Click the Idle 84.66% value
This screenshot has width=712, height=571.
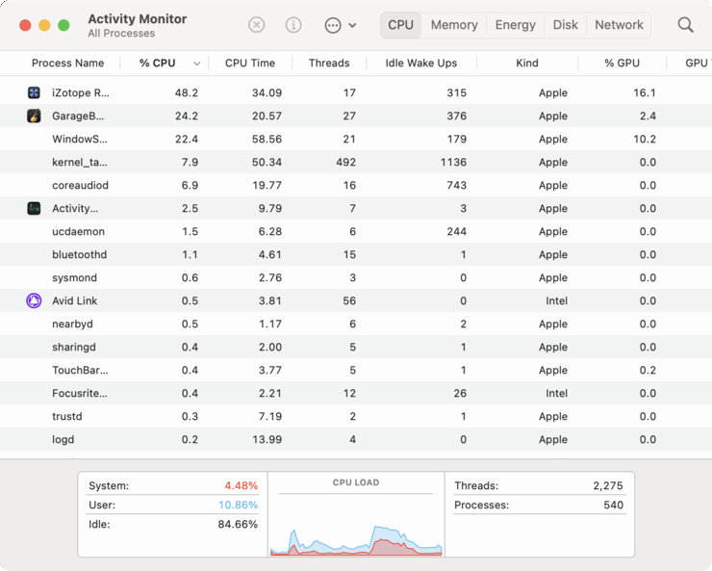[x=238, y=524]
